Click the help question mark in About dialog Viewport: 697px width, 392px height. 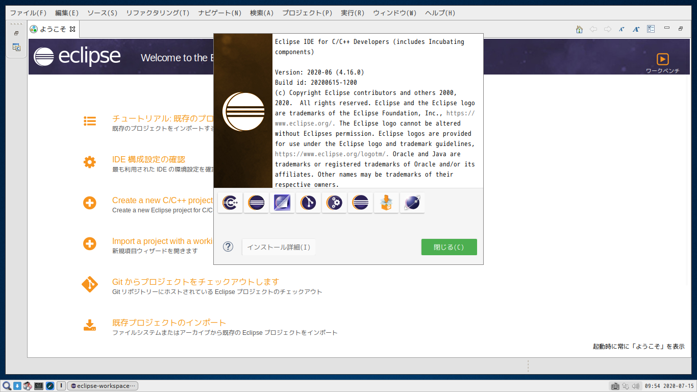pyautogui.click(x=228, y=247)
